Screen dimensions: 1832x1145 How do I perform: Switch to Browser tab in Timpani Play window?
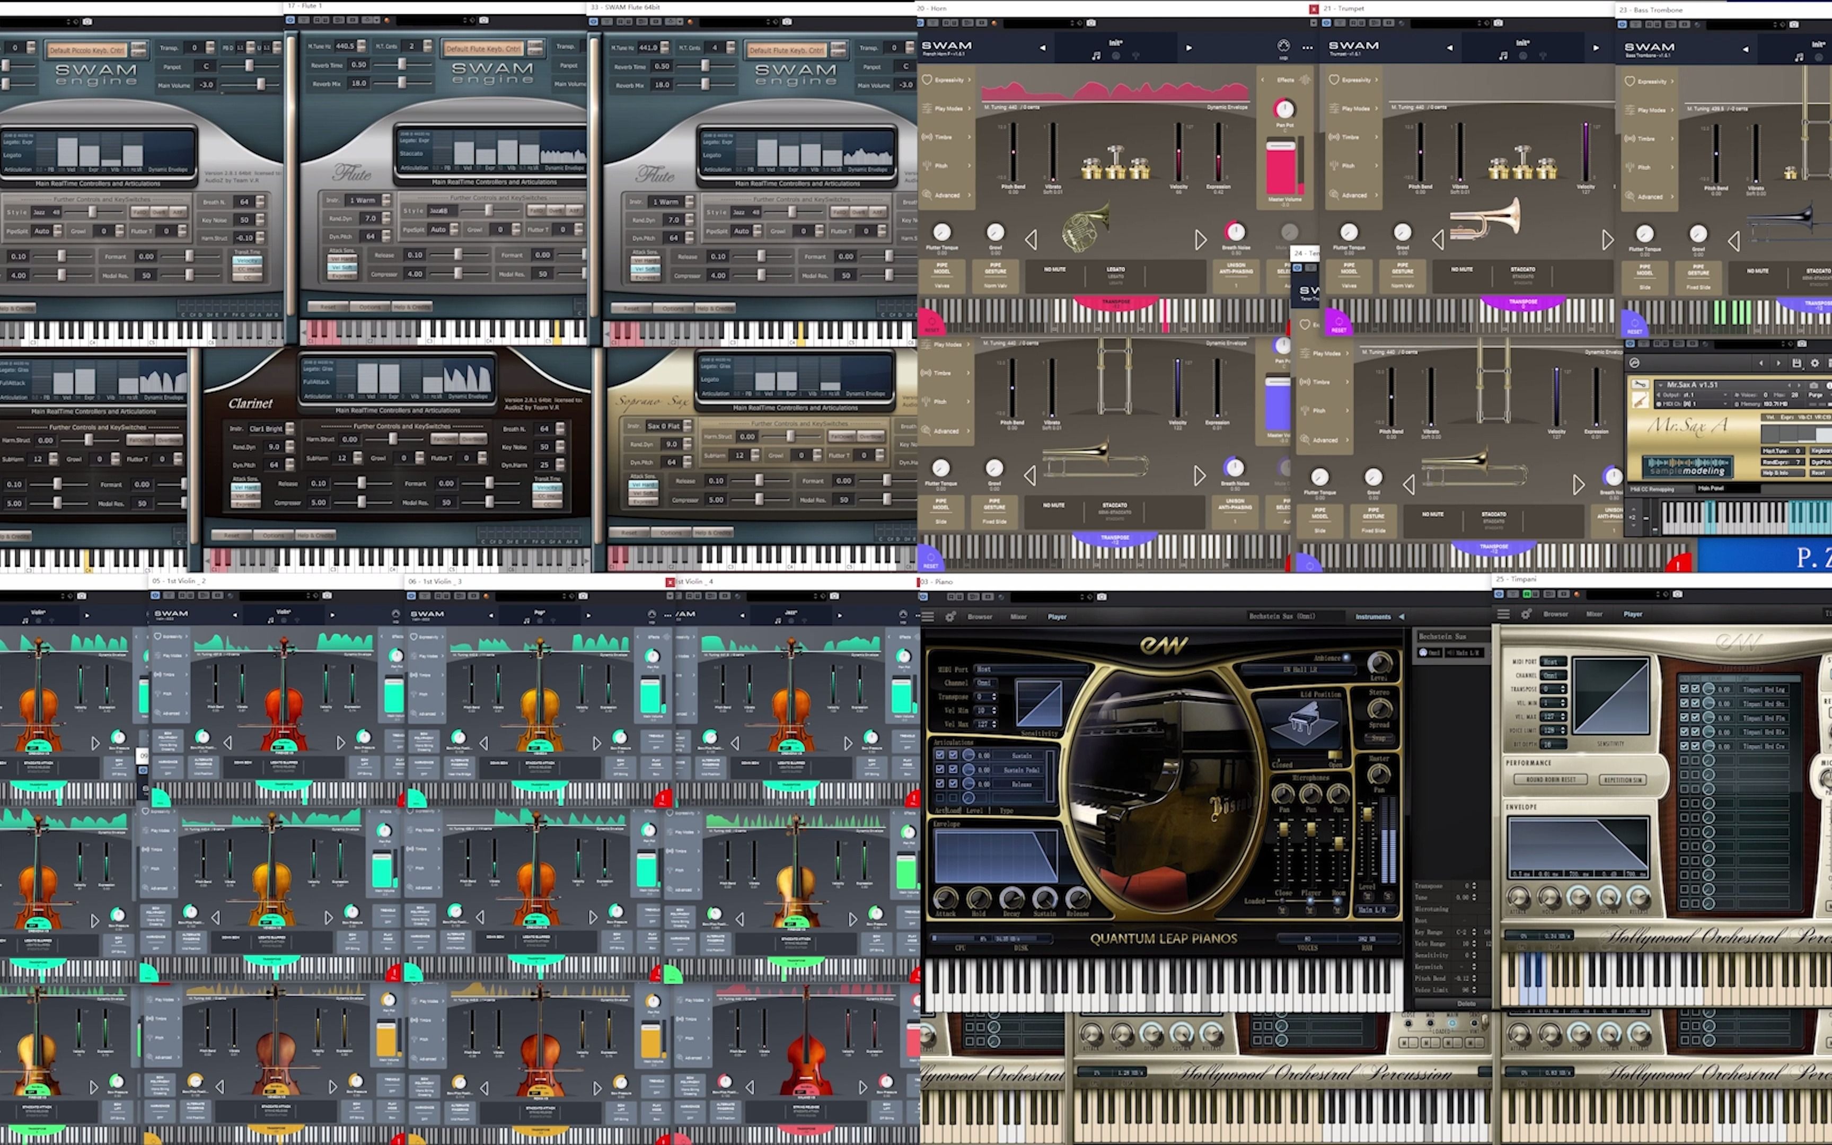tap(1555, 614)
